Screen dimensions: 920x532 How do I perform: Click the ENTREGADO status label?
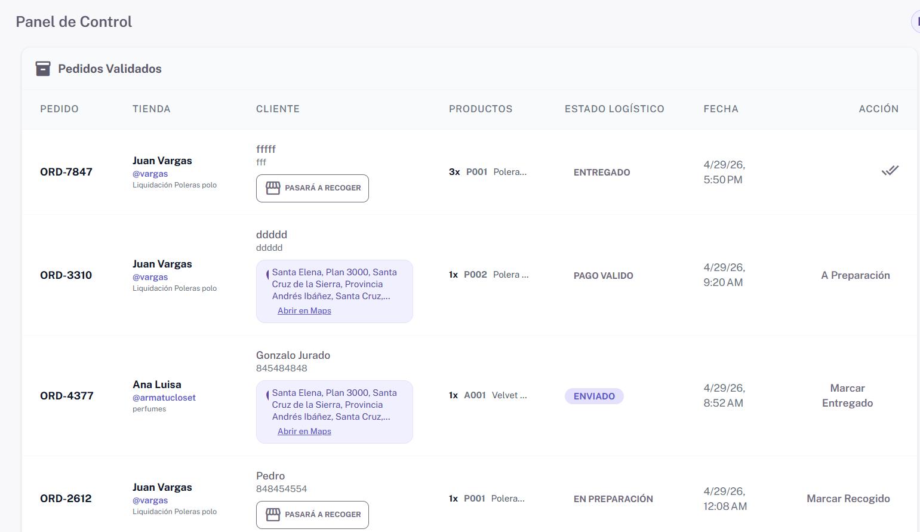[x=602, y=173]
